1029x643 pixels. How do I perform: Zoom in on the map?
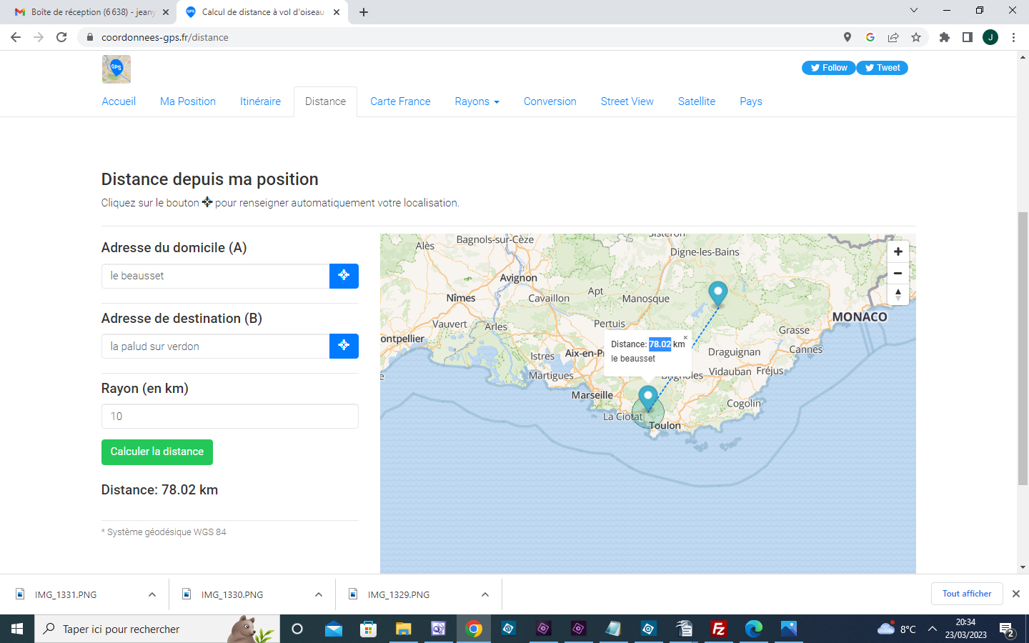tap(898, 251)
